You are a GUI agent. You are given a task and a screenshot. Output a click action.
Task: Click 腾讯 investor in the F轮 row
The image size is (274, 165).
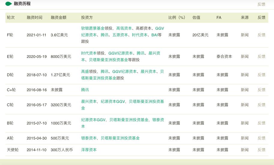[105, 35]
